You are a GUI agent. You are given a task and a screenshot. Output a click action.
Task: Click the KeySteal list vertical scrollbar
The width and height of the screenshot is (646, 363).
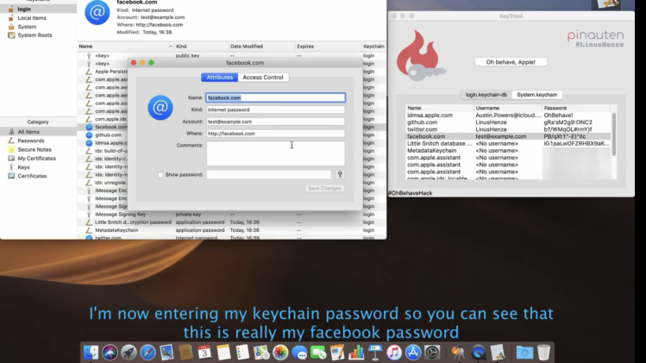(x=614, y=135)
